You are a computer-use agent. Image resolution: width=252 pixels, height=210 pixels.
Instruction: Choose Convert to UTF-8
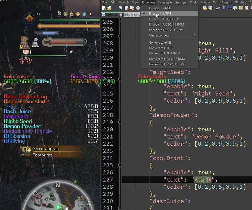(x=170, y=48)
